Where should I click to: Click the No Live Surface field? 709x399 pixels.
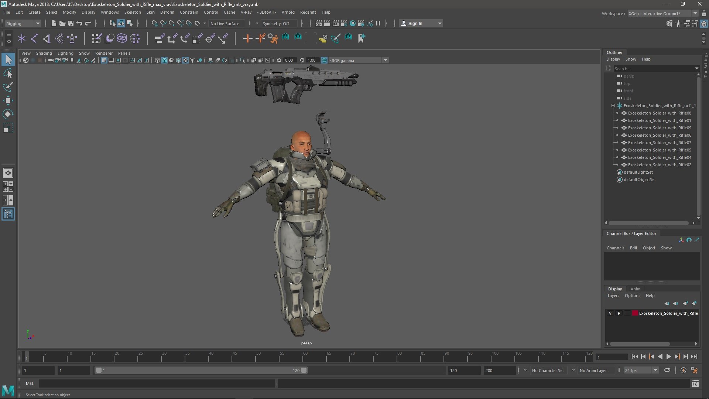point(227,23)
